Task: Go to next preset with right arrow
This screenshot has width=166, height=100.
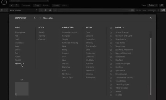Action: click(17, 5)
